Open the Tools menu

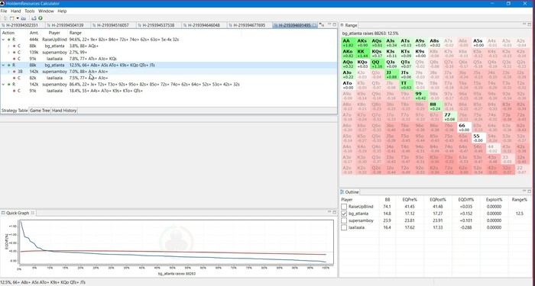(x=30, y=11)
